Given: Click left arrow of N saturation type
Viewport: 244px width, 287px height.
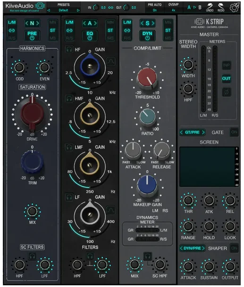Looking at the screenshot, I should [x=27, y=23].
